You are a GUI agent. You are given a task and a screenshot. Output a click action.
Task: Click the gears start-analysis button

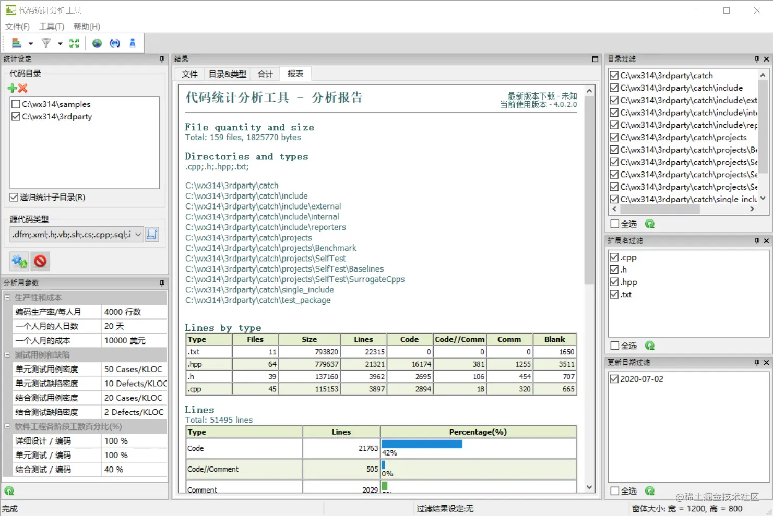(x=20, y=261)
